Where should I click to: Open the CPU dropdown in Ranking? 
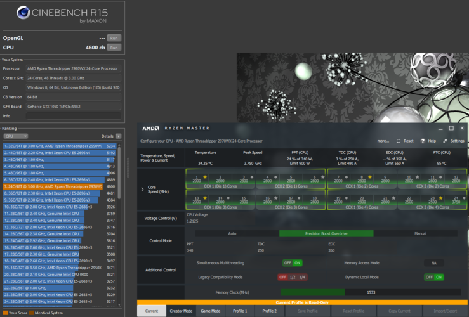(x=16, y=136)
